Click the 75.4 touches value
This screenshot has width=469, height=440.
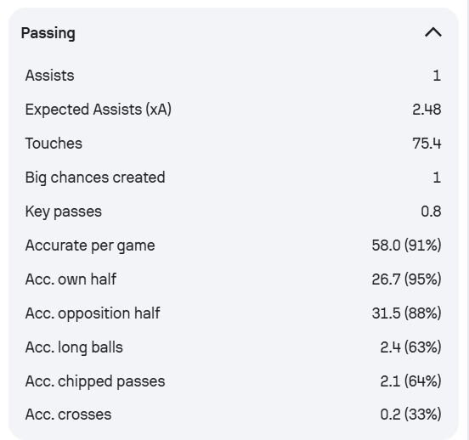(x=427, y=144)
